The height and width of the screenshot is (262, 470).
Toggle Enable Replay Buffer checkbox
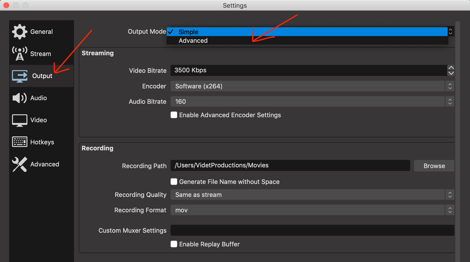coord(174,244)
